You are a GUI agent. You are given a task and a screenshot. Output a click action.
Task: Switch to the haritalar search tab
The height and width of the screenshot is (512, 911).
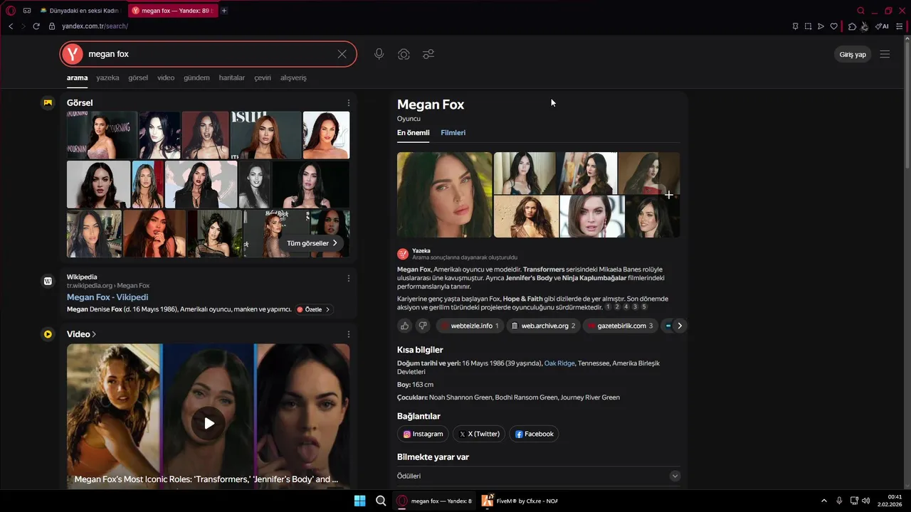[232, 78]
